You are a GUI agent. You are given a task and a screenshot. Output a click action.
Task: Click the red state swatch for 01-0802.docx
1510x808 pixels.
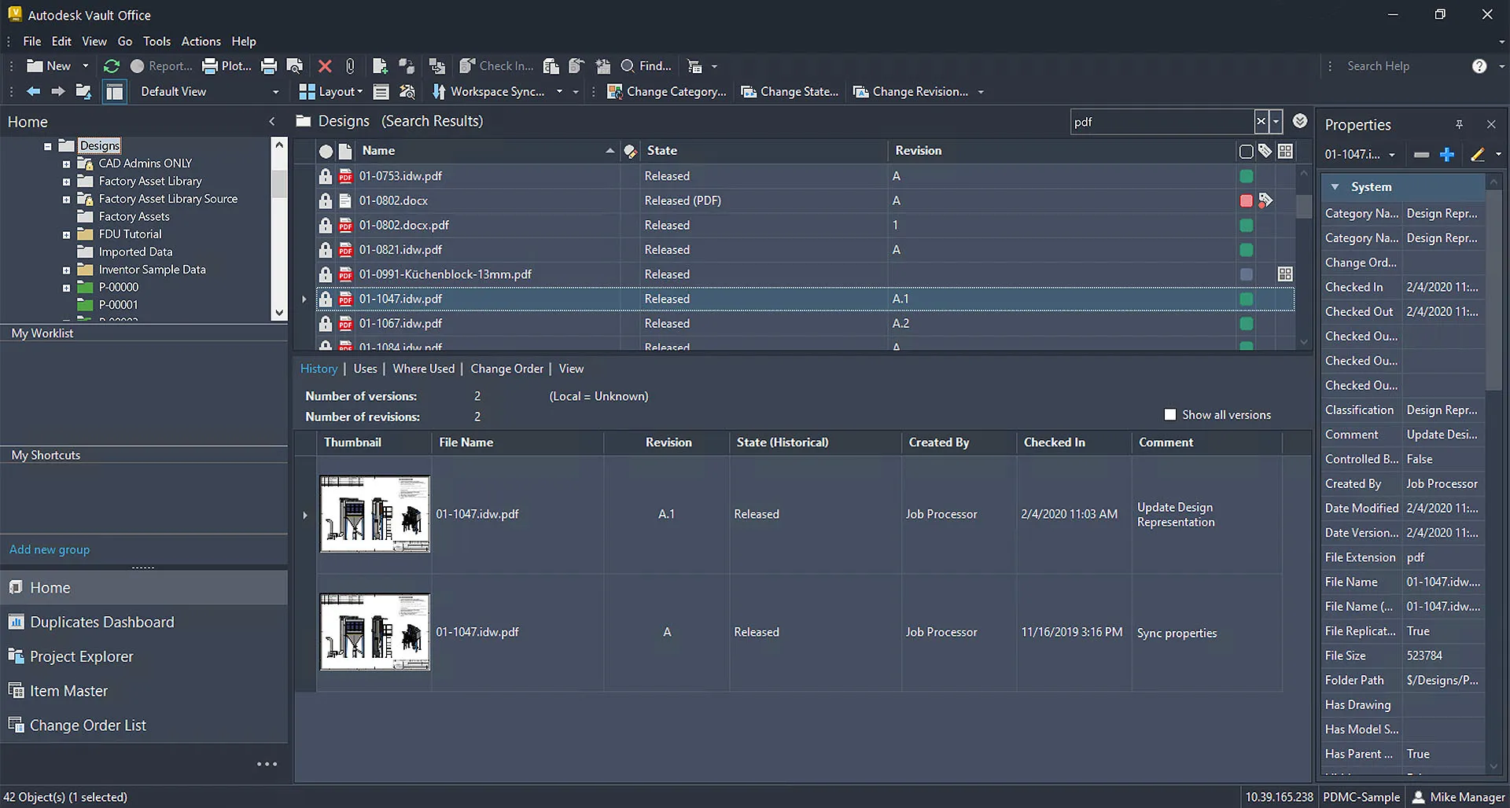[1247, 201]
